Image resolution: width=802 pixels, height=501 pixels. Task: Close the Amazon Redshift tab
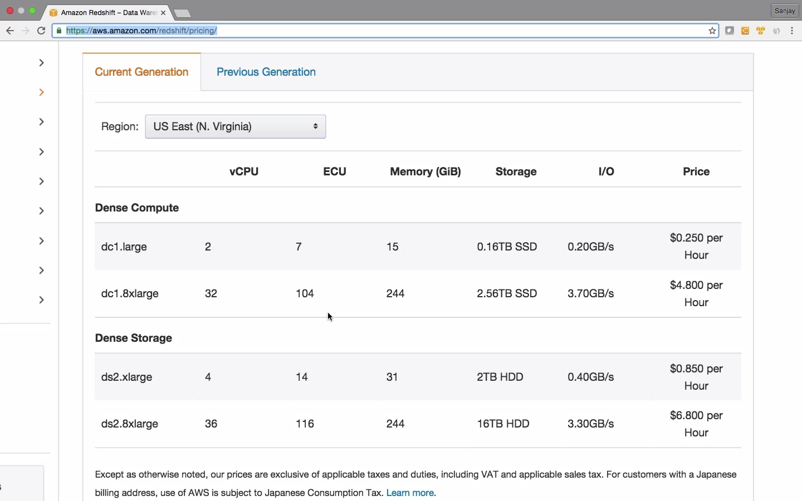[x=163, y=13]
